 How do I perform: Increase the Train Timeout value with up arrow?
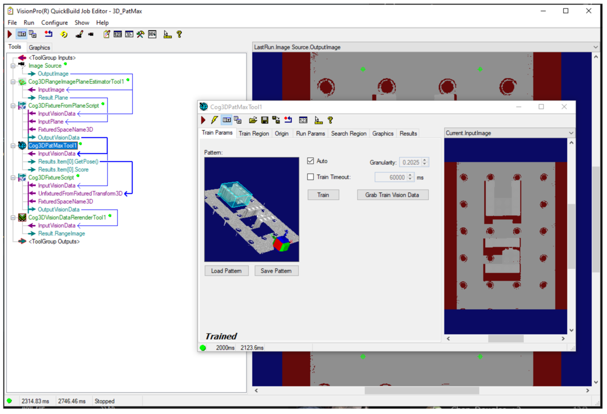click(x=410, y=175)
